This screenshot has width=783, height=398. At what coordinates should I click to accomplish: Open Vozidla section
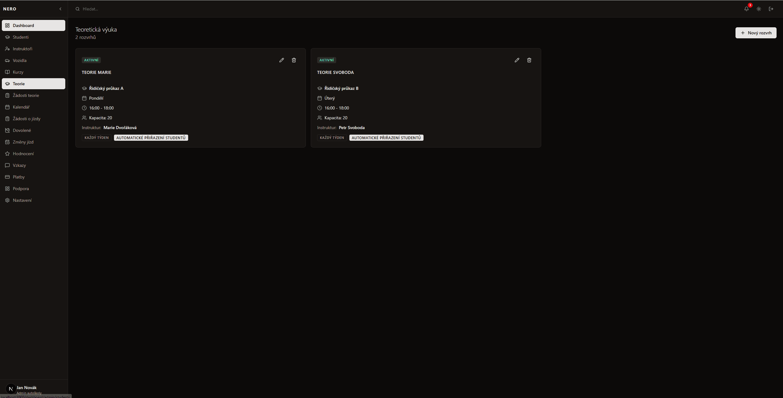20,60
